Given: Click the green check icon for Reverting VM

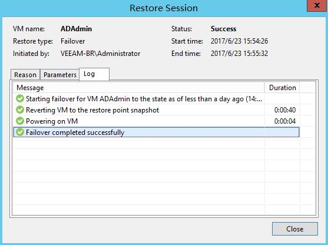Looking at the screenshot, I should click(20, 110).
